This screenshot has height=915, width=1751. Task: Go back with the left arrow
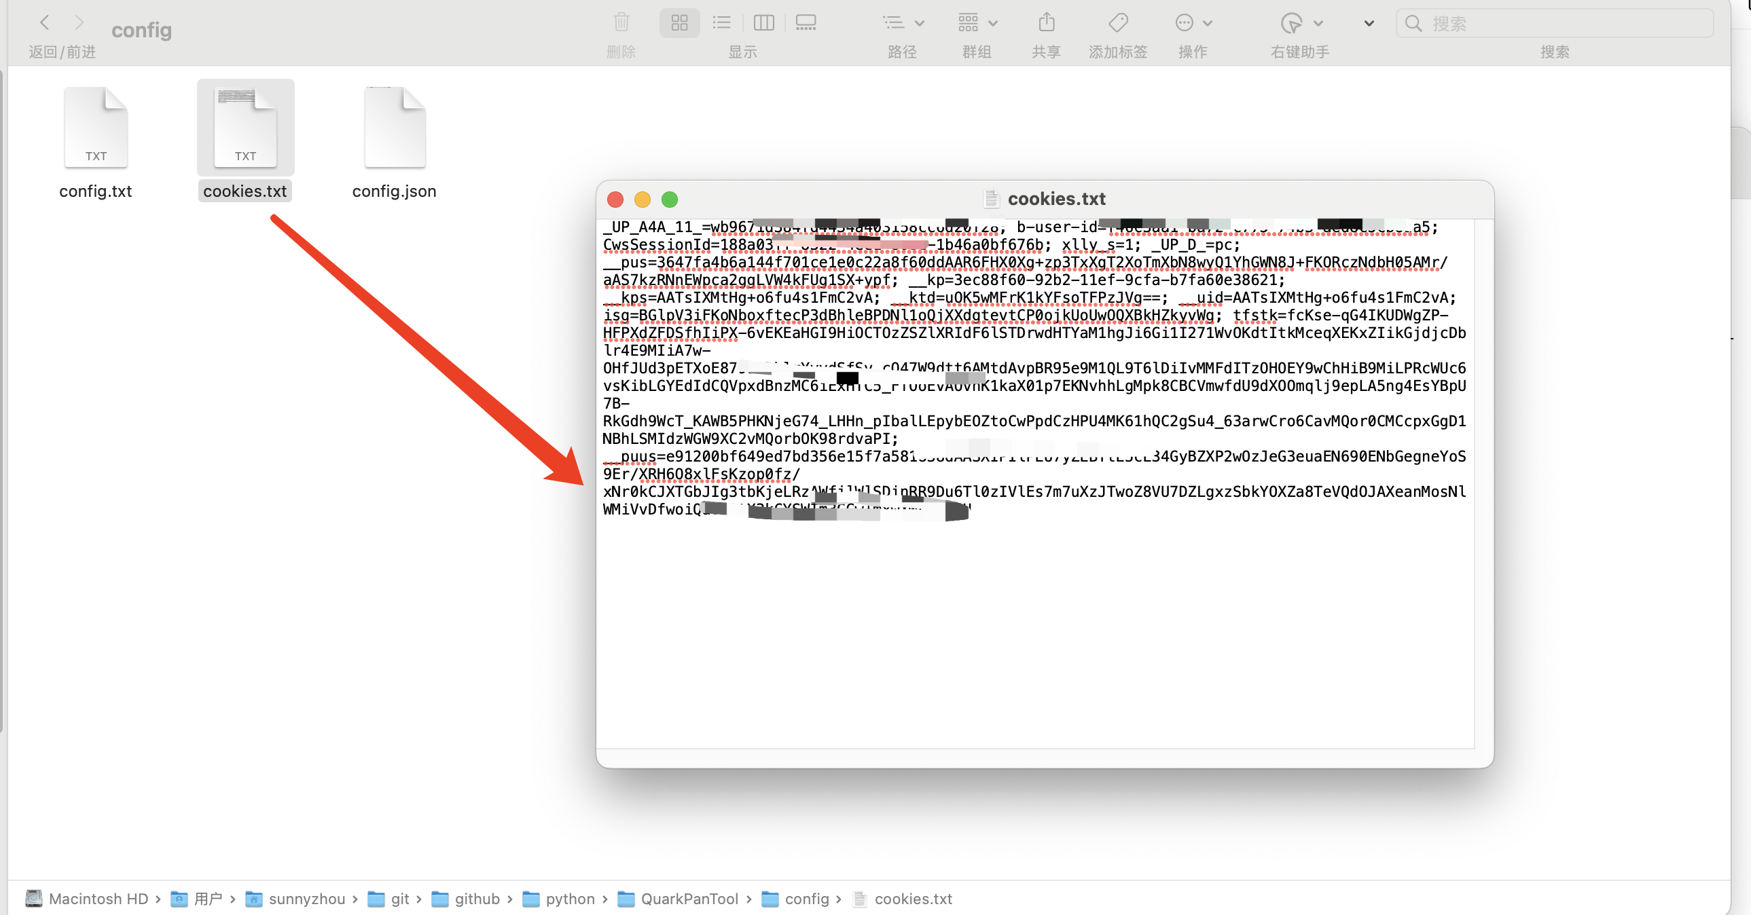[x=45, y=23]
